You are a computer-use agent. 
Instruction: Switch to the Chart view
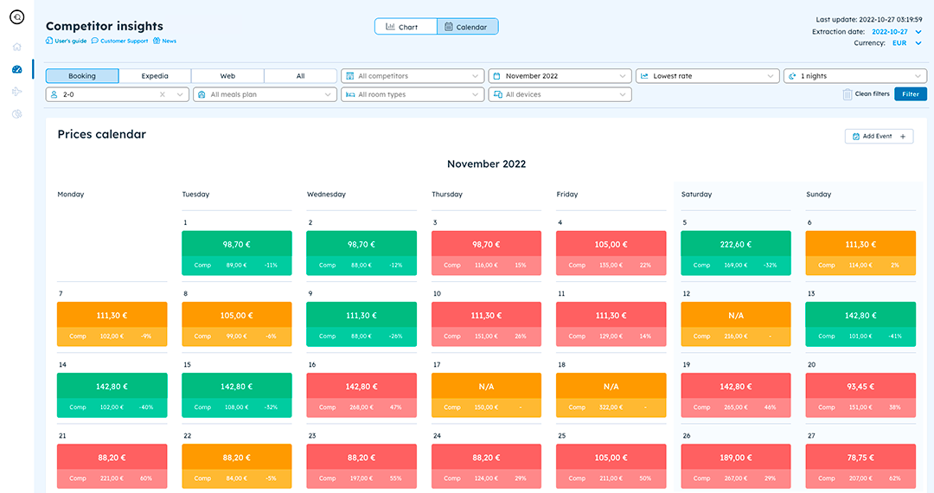click(x=406, y=27)
